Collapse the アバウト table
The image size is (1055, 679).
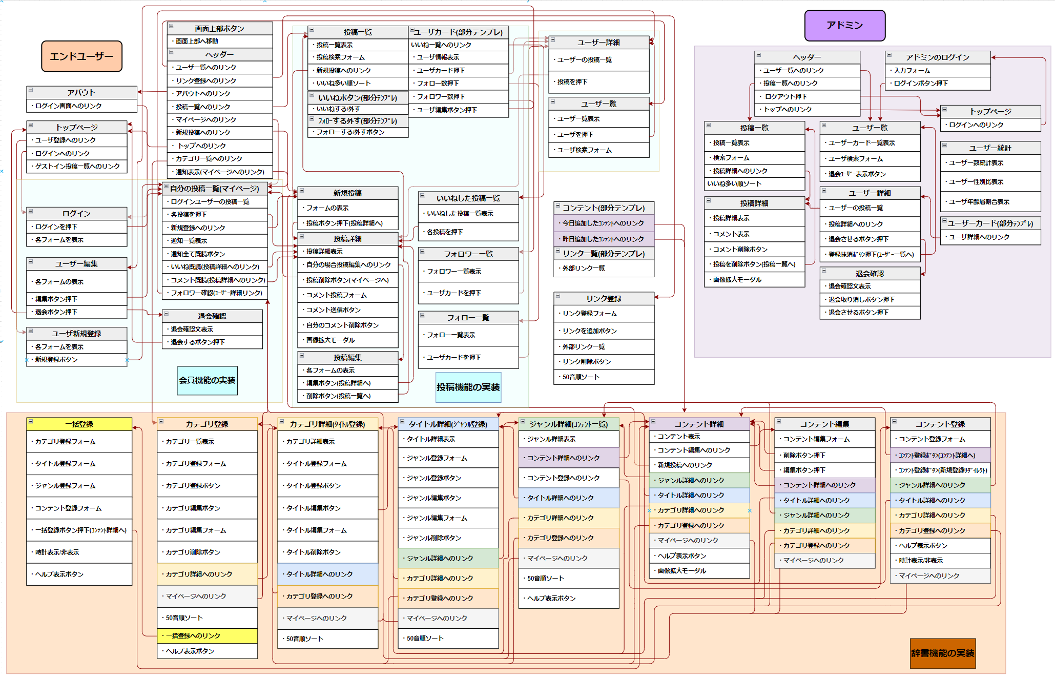tap(31, 90)
